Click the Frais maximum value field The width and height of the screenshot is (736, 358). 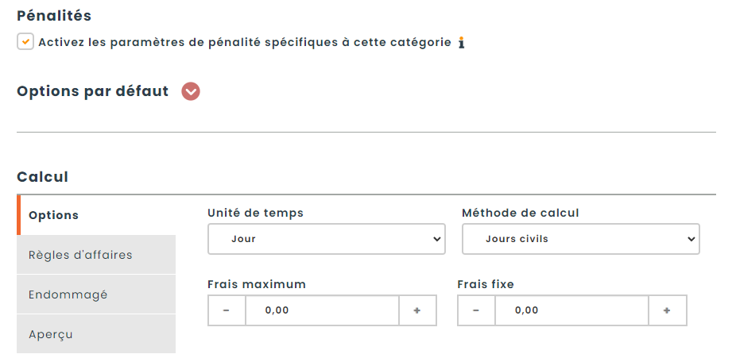coord(322,310)
